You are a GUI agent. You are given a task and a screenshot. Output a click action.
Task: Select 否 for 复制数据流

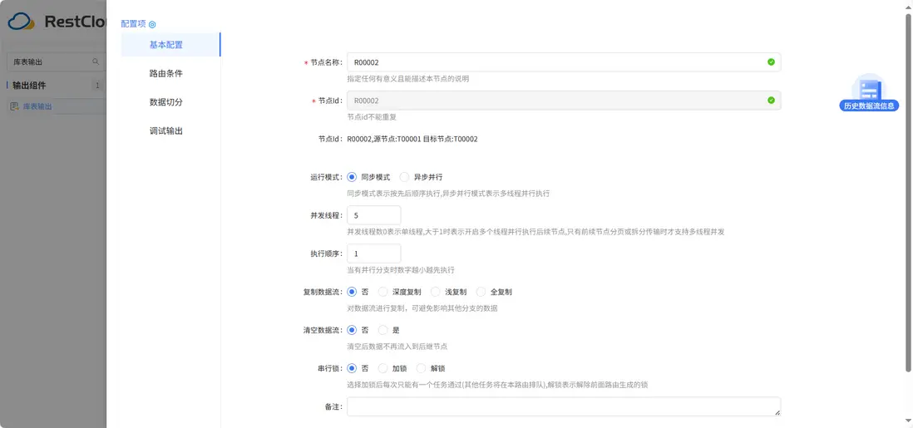[x=352, y=292]
